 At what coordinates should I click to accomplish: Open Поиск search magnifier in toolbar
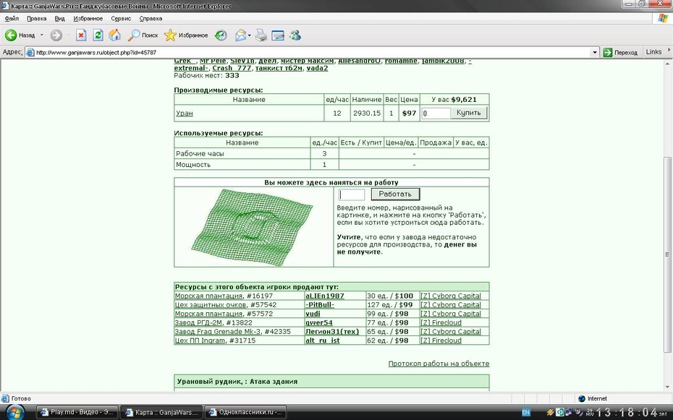click(143, 35)
